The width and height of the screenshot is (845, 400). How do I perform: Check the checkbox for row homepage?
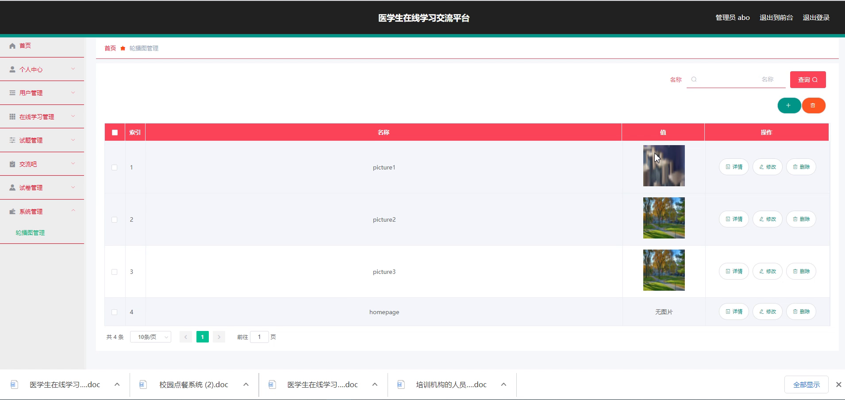(115, 312)
